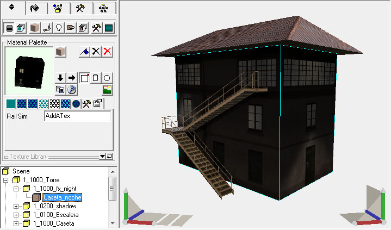The height and width of the screenshot is (230, 391).
Task: Collapse the 1_1000_fx_night tree node
Action: point(16,189)
